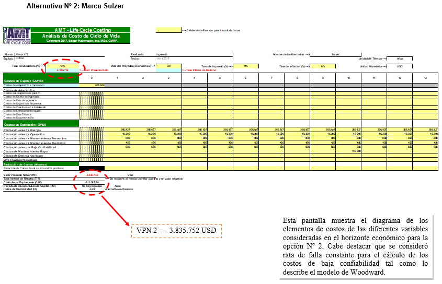Select the VPN 2 dashed orange callout box
Viewport: 442px width, 284px height.
[176, 231]
